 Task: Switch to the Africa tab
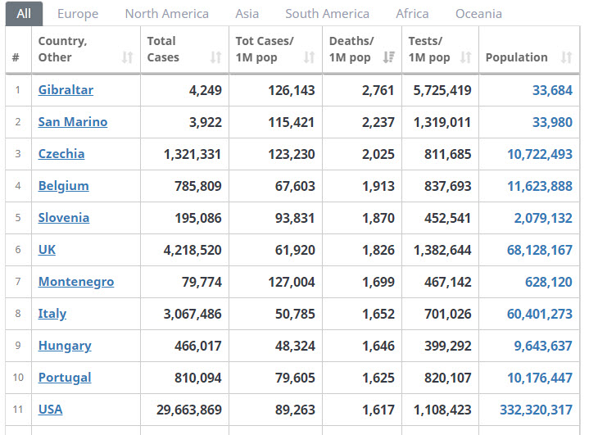click(x=412, y=14)
